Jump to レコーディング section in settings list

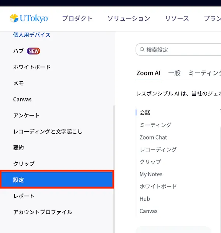click(158, 149)
